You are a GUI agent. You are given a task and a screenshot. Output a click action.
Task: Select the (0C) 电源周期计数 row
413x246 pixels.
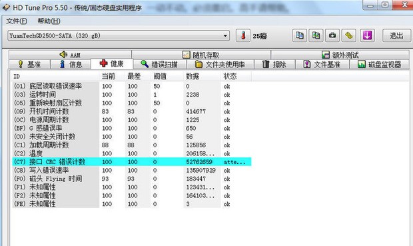pyautogui.click(x=132, y=120)
